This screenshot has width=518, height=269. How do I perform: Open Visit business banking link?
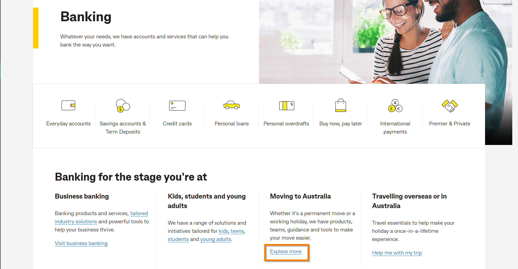[81, 243]
